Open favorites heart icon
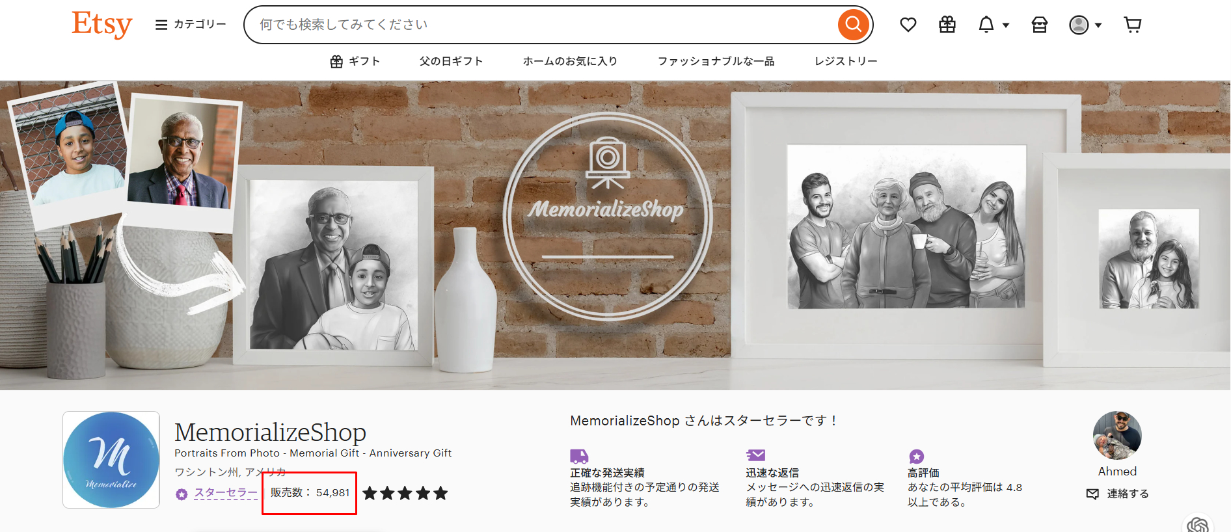Screen dimensions: 1231x532 (x=908, y=25)
